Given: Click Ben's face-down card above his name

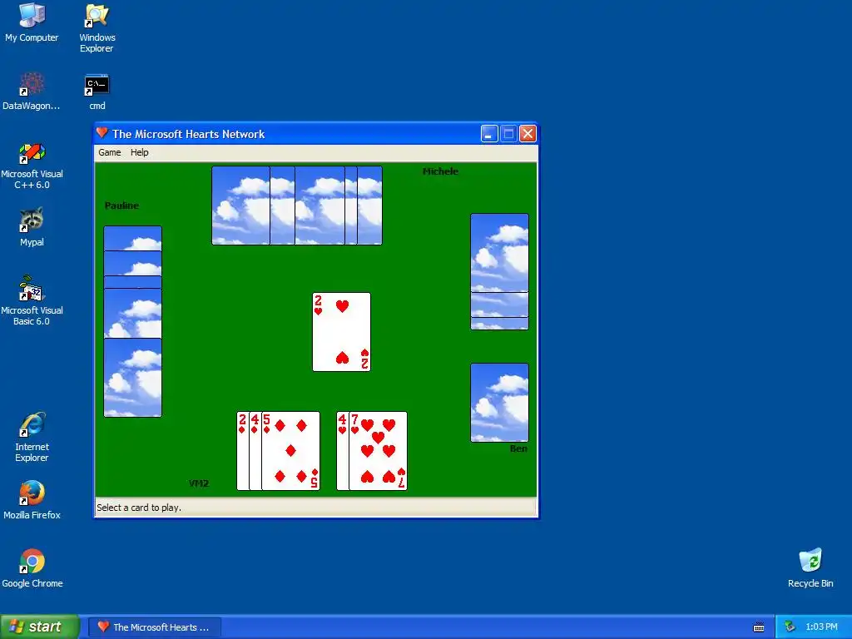Looking at the screenshot, I should point(499,403).
